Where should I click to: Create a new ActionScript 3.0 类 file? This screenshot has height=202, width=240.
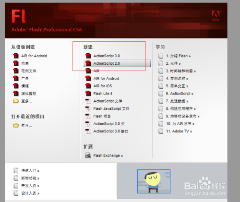109,124
